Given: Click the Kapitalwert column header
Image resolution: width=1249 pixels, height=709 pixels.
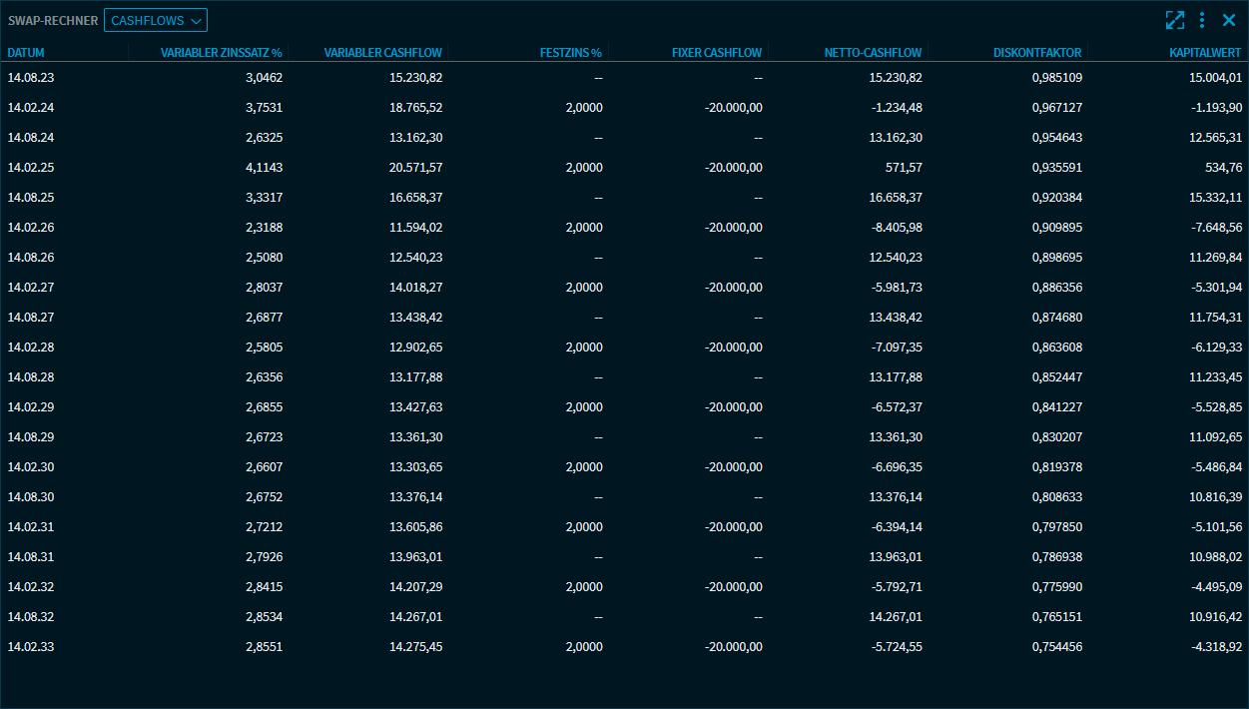Looking at the screenshot, I should point(1205,53).
